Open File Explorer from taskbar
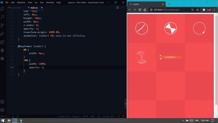218x123 pixels. point(9,121)
